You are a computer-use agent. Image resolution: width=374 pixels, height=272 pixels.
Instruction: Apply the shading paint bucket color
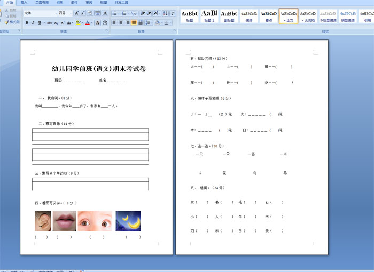pyautogui.click(x=157, y=22)
